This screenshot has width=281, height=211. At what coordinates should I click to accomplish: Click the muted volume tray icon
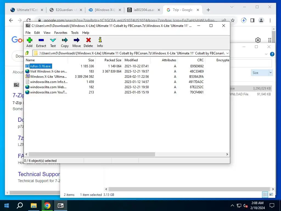(x=245, y=206)
